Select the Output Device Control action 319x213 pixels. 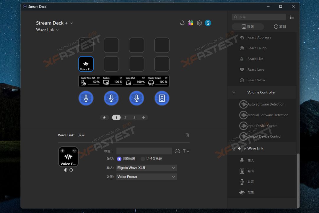[x=262, y=137]
